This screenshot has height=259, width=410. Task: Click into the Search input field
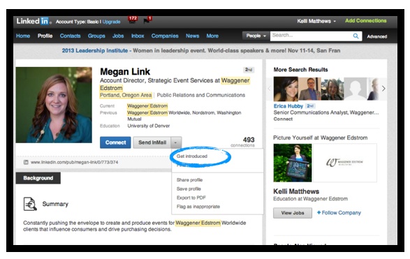[x=311, y=36]
